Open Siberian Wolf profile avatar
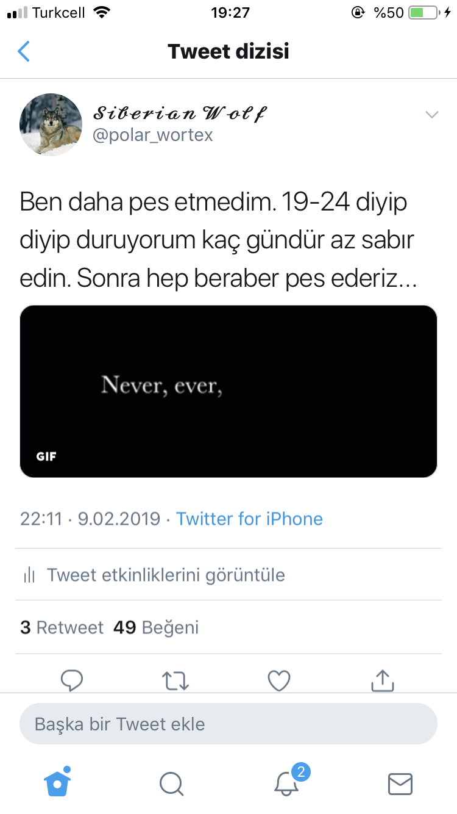 (x=51, y=124)
